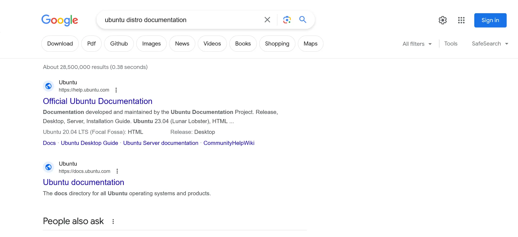This screenshot has height=237, width=518.
Task: Select the Download filter chip
Action: (60, 44)
